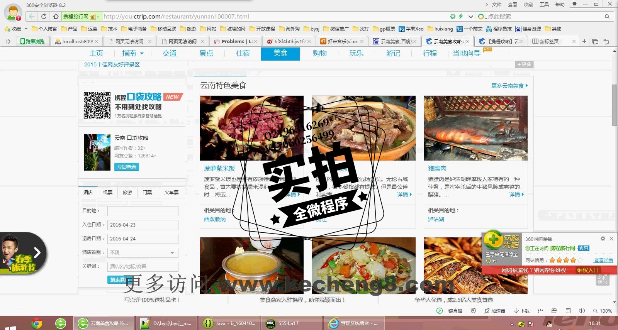Open the 住宿 navigation item
This screenshot has width=618, height=330.
243,53
